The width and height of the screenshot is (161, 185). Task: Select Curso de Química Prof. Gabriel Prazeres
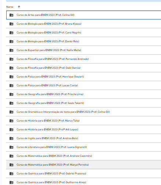(x=83, y=174)
